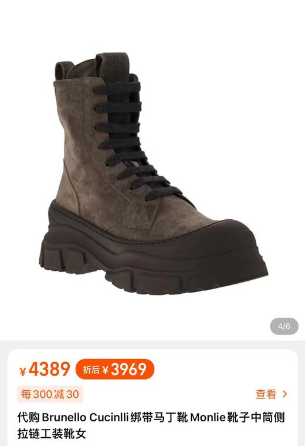Click the chevron arrow beside 查看

click(284, 394)
